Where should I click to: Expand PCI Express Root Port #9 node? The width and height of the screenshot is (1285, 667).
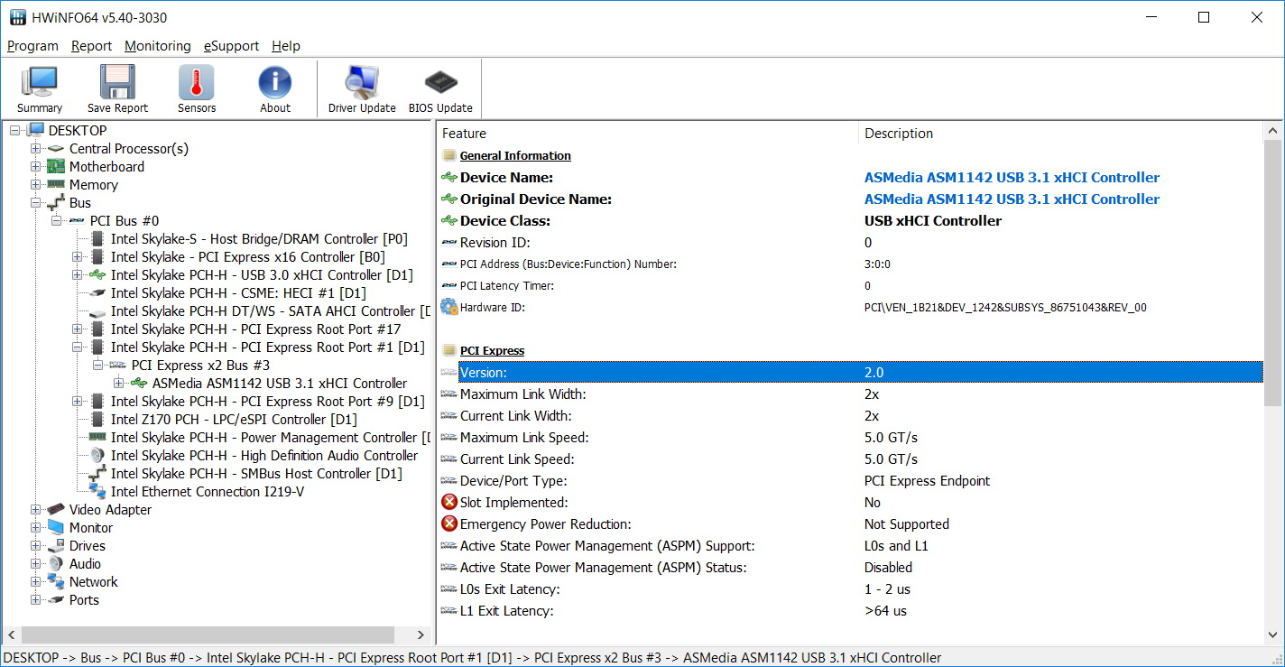[x=77, y=402]
